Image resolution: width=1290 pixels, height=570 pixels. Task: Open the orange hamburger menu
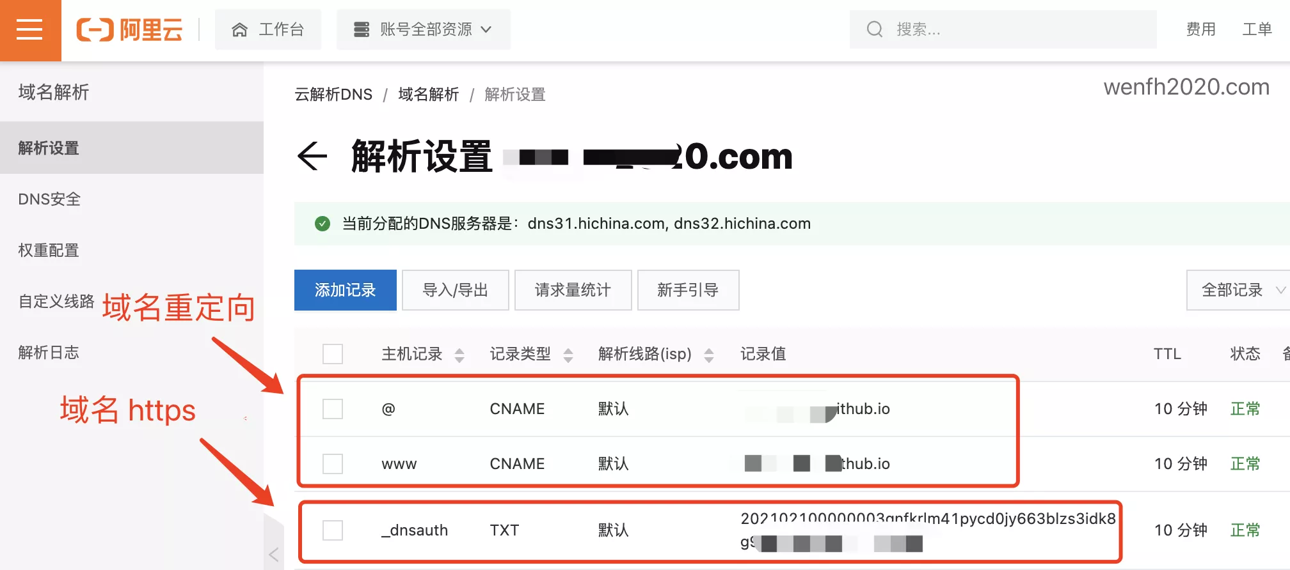(30, 30)
